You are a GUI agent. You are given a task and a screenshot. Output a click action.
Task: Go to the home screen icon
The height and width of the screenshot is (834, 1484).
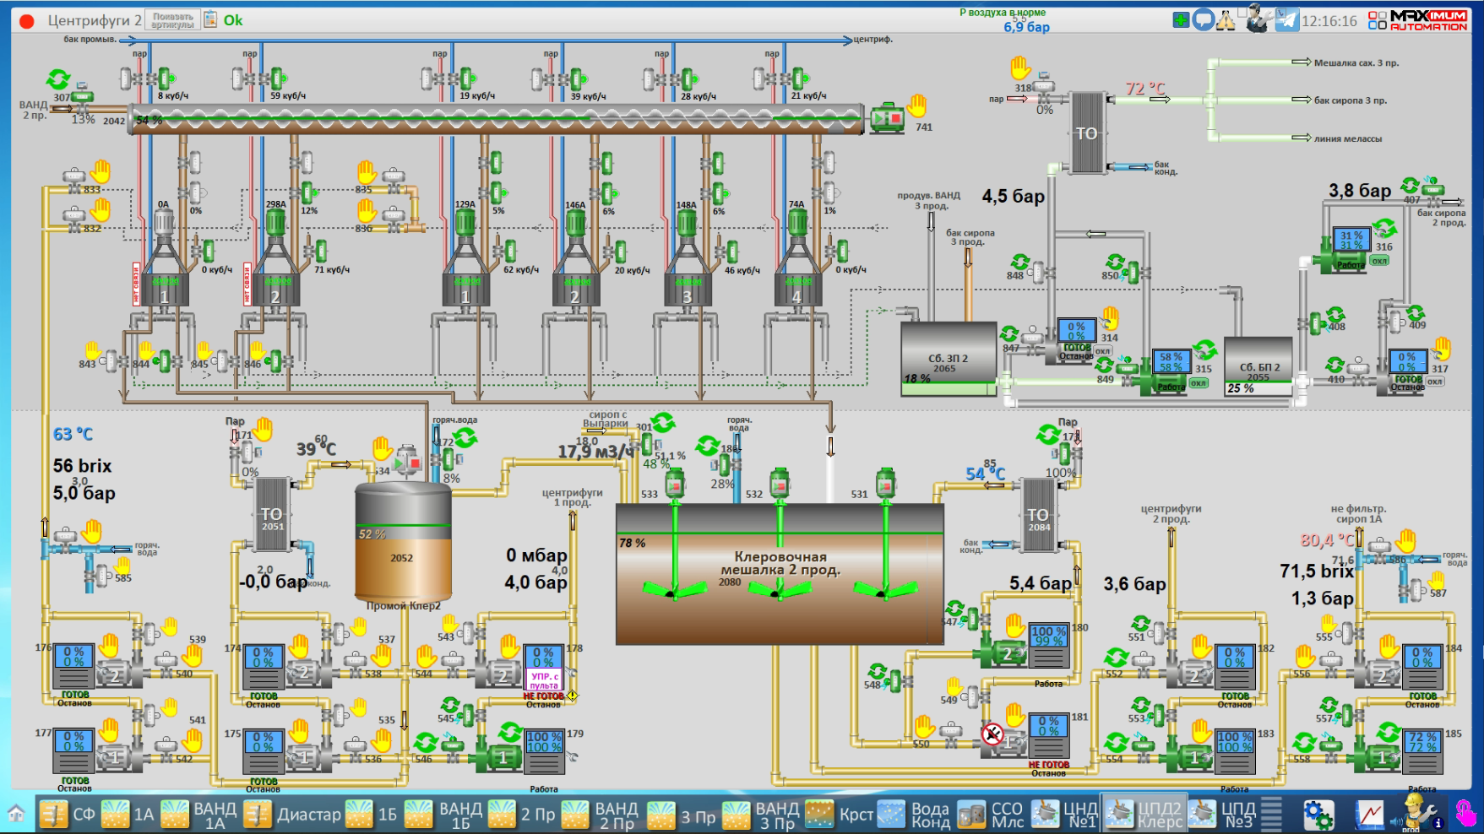[16, 815]
